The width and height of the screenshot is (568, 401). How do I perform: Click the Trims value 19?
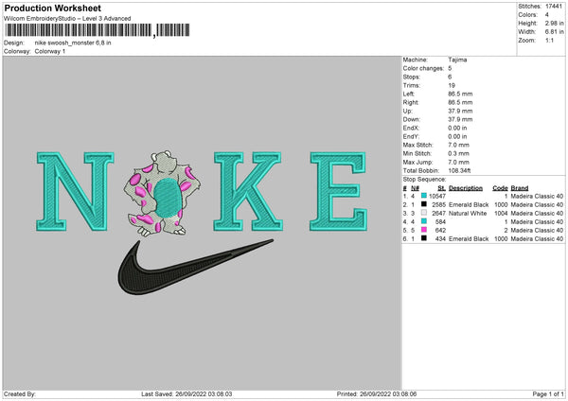pos(452,85)
